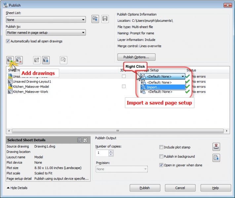
Task: Click the horizontal scrollbar of sheet list
Action: click(x=118, y=131)
